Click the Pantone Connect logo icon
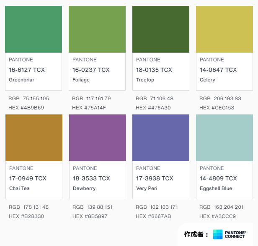 coord(218,234)
